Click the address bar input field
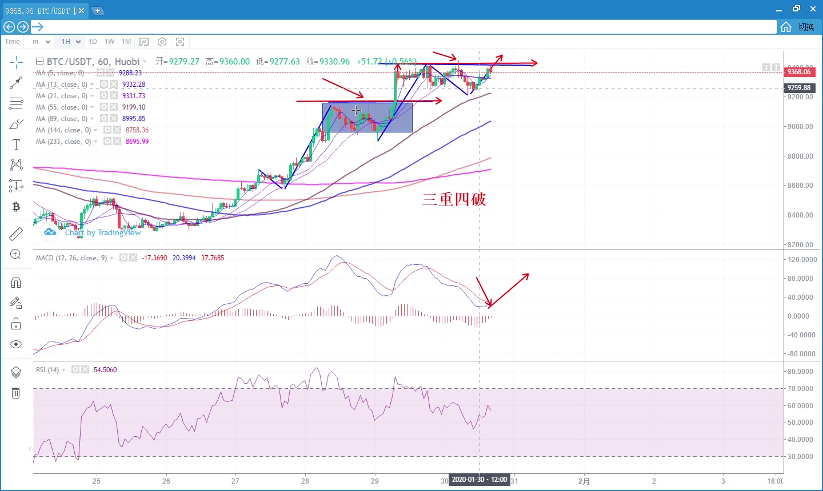 (403, 27)
